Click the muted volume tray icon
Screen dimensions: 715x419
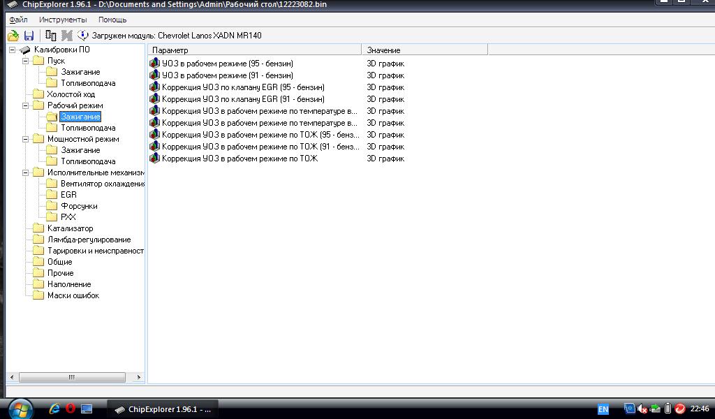click(642, 409)
